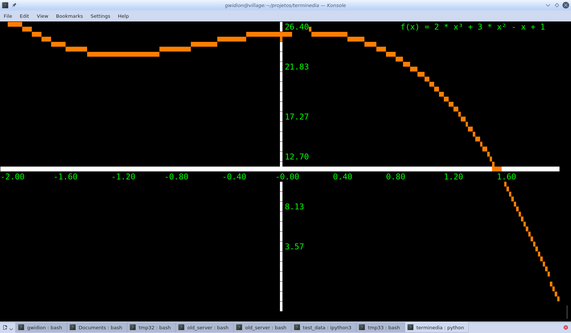Image resolution: width=571 pixels, height=333 pixels.
Task: Toggle the keep-window-pinned icon in the titlebar
Action: tap(13, 5)
